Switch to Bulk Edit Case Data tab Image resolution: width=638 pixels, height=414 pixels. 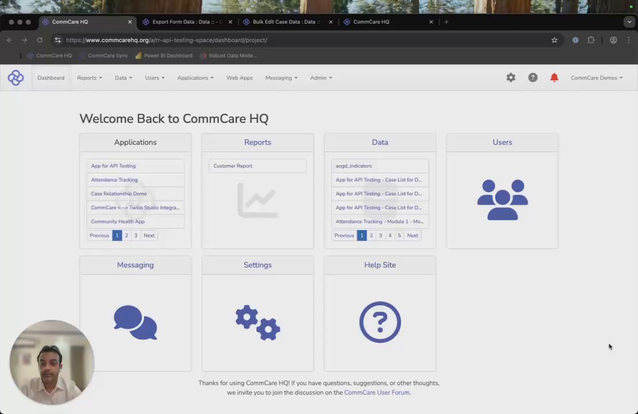[x=286, y=22]
